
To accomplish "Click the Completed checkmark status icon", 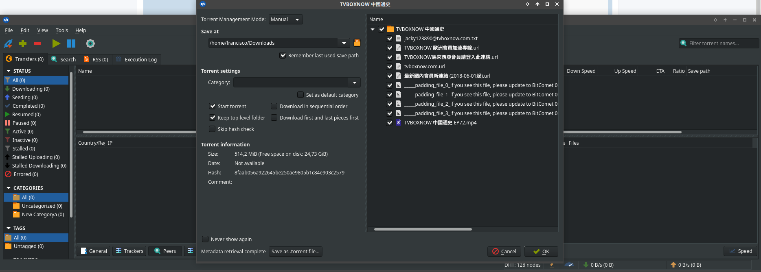I will click(x=7, y=106).
